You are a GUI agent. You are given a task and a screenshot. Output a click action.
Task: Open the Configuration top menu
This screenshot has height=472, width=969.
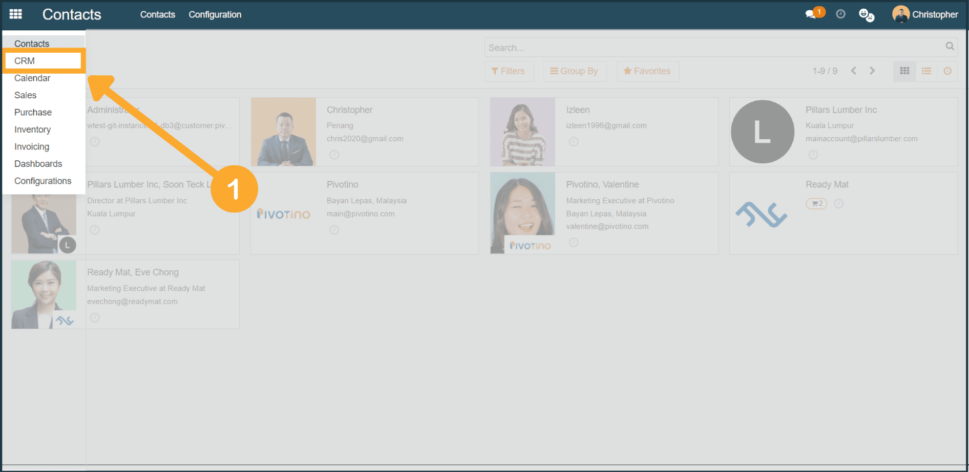[x=215, y=14]
